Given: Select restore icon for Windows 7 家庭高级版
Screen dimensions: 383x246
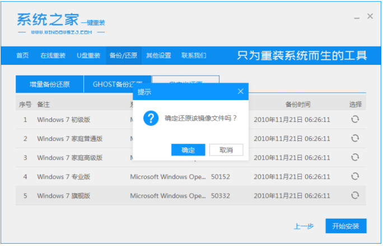Looking at the screenshot, I should click(355, 158).
